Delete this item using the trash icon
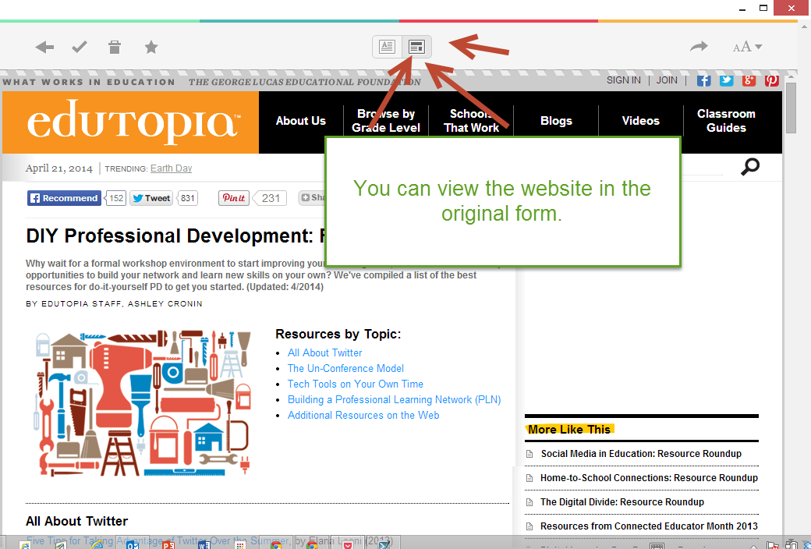 pos(115,47)
